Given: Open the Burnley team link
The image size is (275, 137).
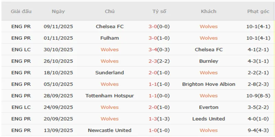Looking at the screenshot, I should point(209,61).
